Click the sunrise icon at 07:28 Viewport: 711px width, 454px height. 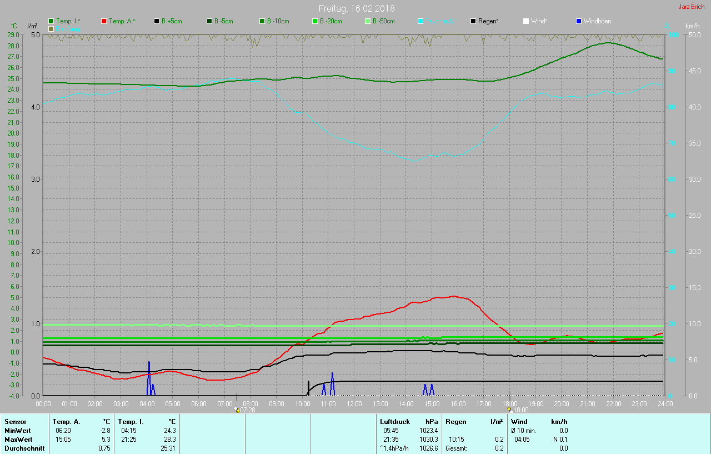tap(236, 410)
